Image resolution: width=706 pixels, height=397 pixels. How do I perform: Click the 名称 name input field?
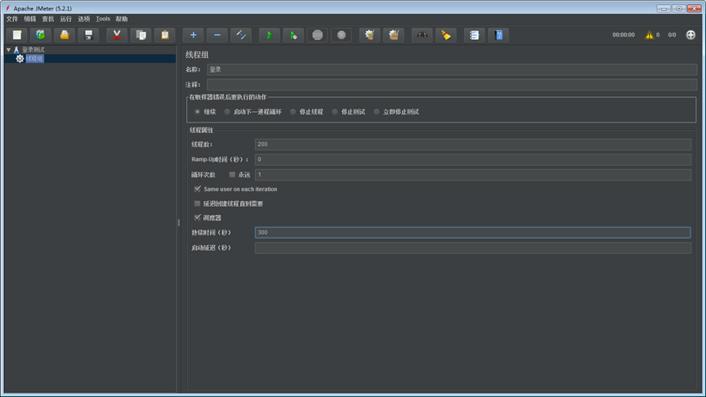pos(452,69)
